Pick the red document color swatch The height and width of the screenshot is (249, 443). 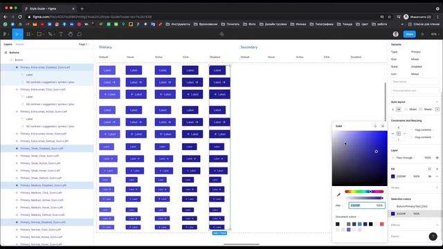(381, 224)
